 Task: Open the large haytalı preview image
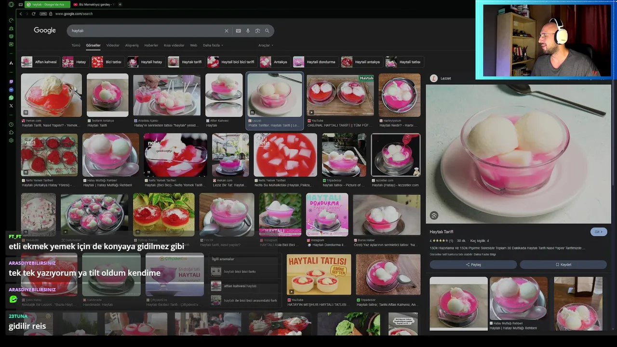click(x=518, y=154)
